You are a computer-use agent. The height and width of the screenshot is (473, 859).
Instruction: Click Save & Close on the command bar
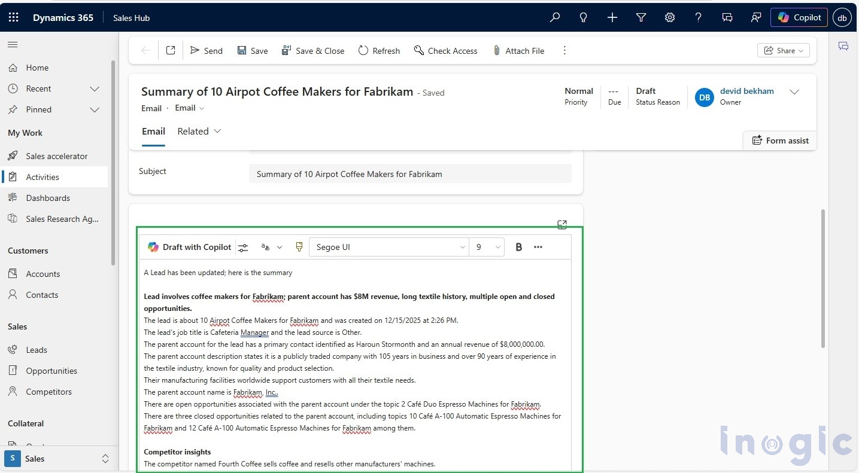(313, 50)
